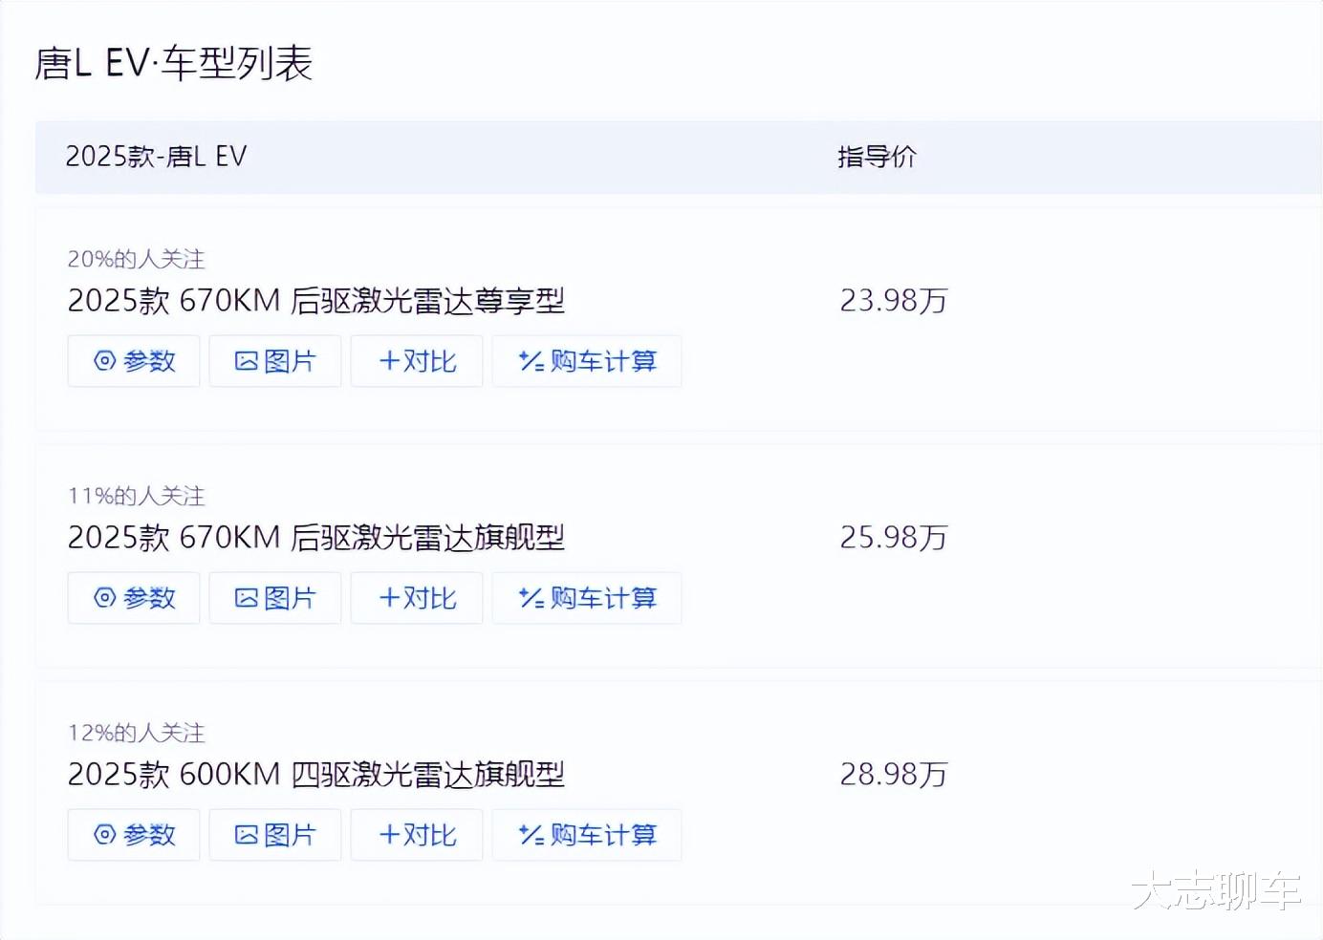This screenshot has width=1323, height=940.
Task: Click the 25.98万 guide price
Action: (x=893, y=538)
